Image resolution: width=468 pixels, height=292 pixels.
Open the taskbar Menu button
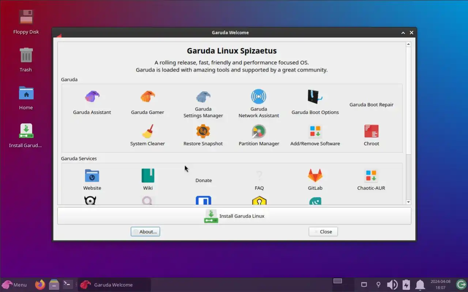15,285
